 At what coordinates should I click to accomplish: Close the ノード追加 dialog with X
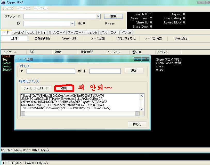pos(146,59)
